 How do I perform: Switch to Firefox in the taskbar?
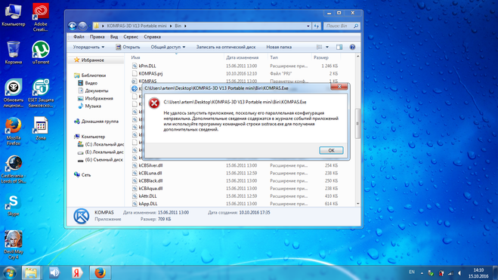(x=100, y=272)
